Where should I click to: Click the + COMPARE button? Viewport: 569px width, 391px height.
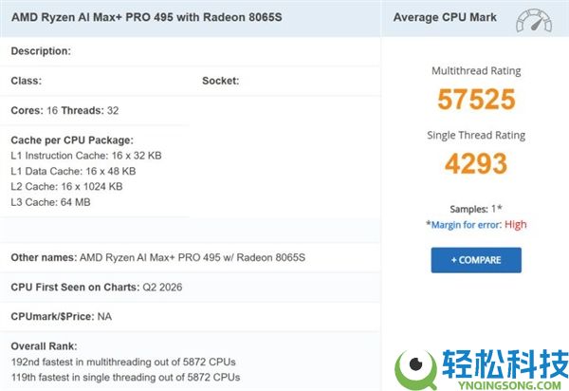coord(476,260)
